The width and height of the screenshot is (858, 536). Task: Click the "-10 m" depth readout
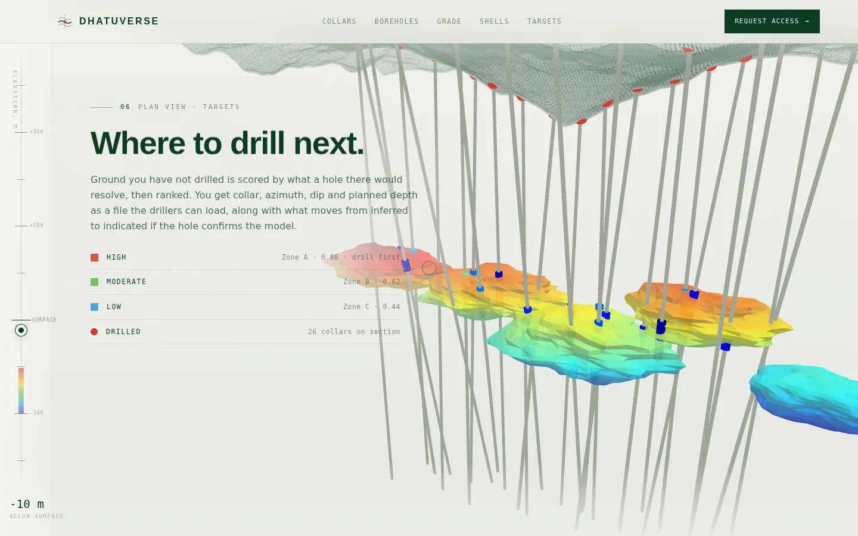(27, 504)
